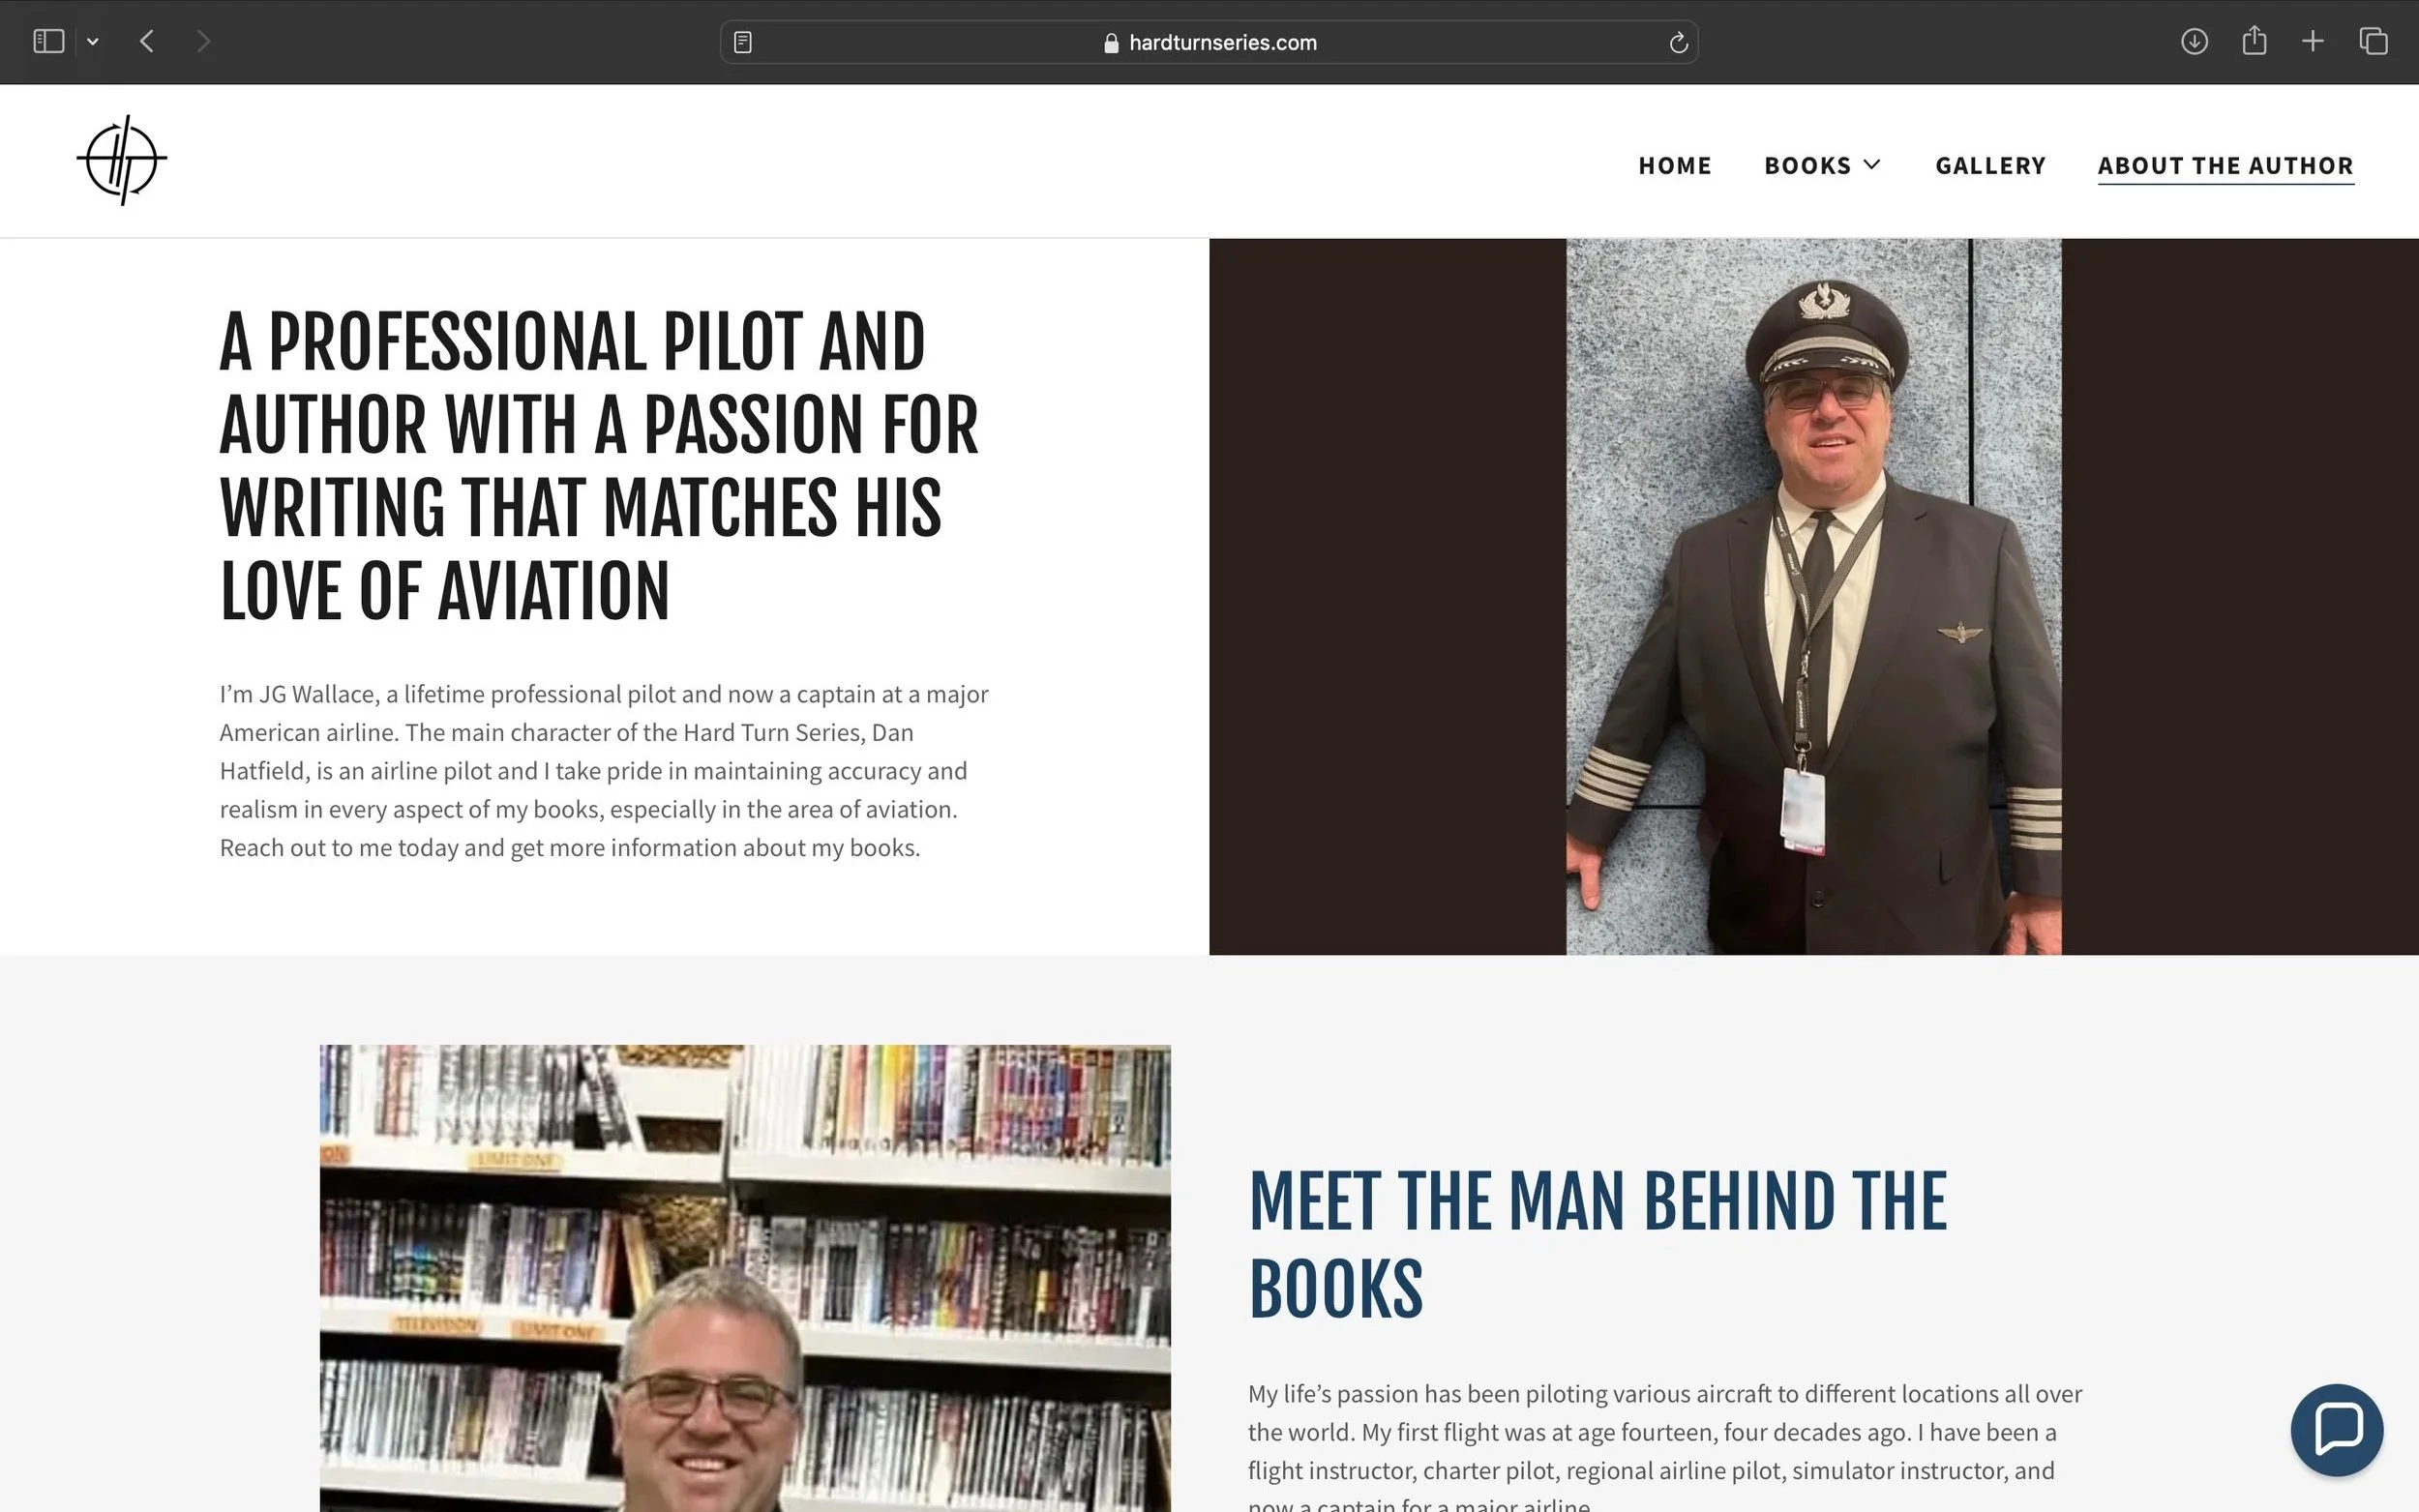Open a new tab with plus icon
The width and height of the screenshot is (2419, 1512).
(x=2313, y=41)
